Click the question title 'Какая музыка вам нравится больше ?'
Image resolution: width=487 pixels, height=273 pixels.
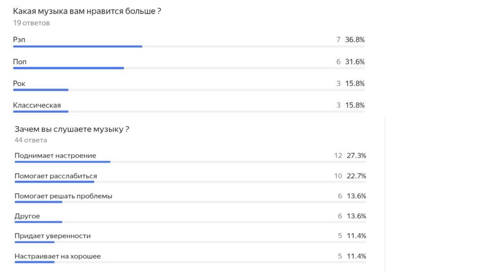pyautogui.click(x=87, y=11)
